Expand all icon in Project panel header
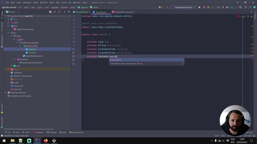 tap(55, 12)
